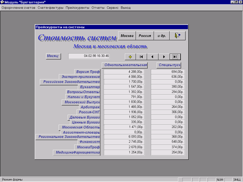Click the 1 547,00р. price field
The width and height of the screenshot is (243, 182).
tap(124, 87)
